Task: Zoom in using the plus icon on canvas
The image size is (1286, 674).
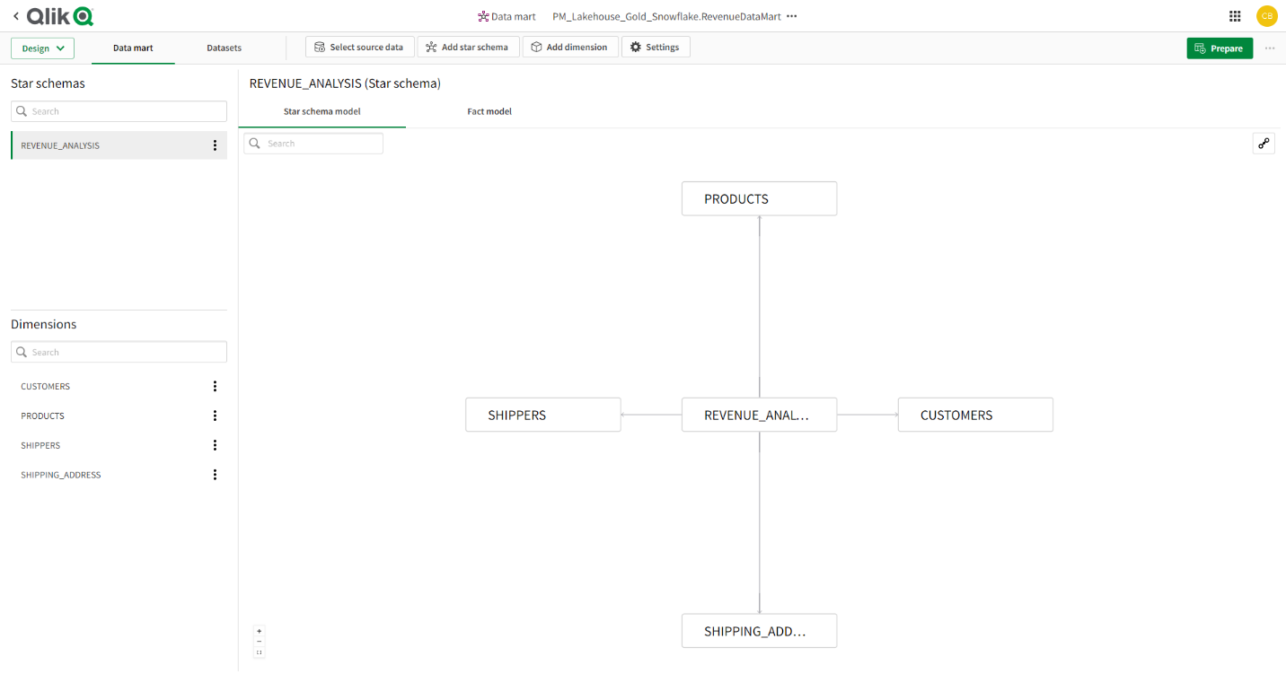Action: (x=259, y=631)
